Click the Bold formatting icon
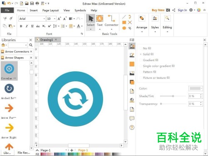208x156 pixels. (x=21, y=26)
